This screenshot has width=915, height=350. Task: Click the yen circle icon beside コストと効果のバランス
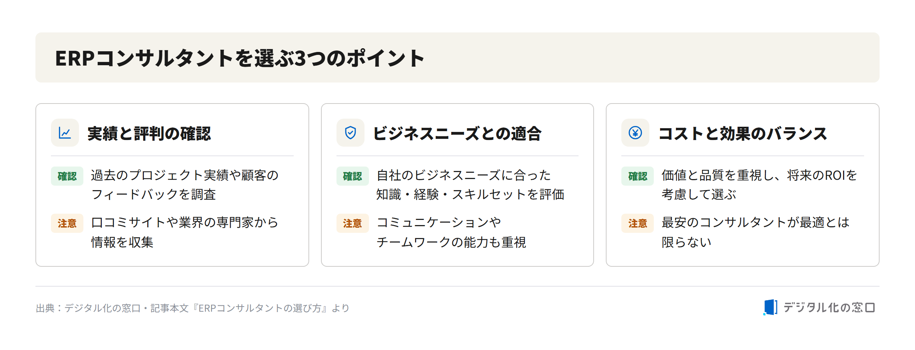click(635, 133)
